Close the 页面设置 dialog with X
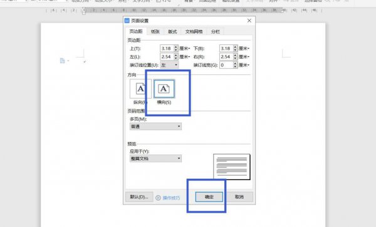 [249, 21]
